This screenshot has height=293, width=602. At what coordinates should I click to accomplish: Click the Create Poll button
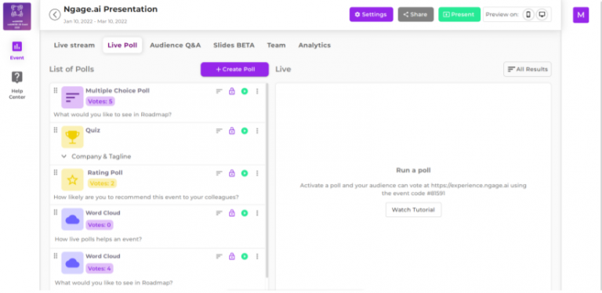tap(234, 70)
